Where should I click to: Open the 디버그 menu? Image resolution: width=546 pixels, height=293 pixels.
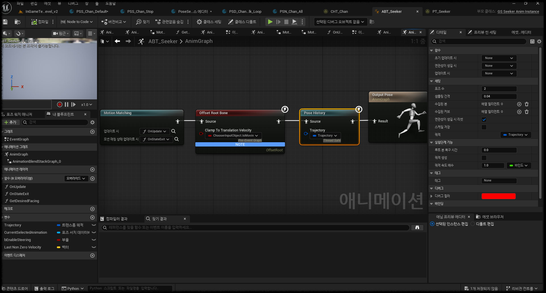(x=73, y=3)
